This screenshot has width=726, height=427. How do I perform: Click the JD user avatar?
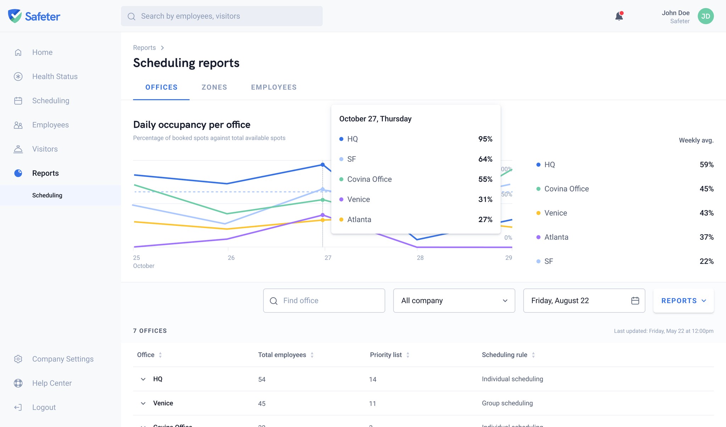(x=705, y=16)
